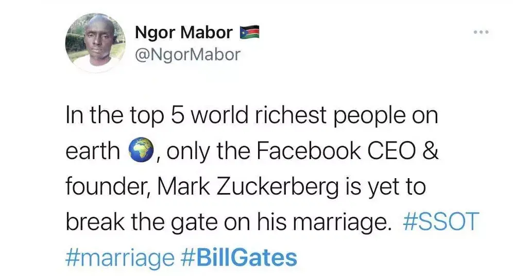Click the Ngor Mabor display name
Image resolution: width=513 pixels, height=276 pixels.
(183, 32)
